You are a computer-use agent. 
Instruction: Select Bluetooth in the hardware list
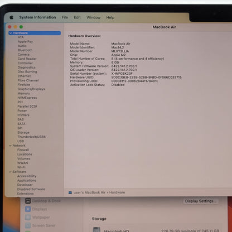pyautogui.click(x=25, y=50)
